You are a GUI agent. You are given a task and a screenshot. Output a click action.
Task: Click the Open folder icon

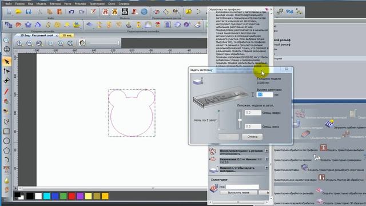coord(18,11)
